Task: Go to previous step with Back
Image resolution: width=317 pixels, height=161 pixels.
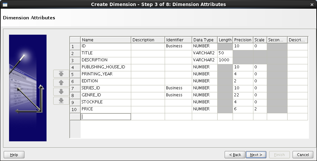Action: pyautogui.click(x=235, y=155)
